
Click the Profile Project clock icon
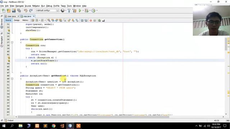point(93,10)
